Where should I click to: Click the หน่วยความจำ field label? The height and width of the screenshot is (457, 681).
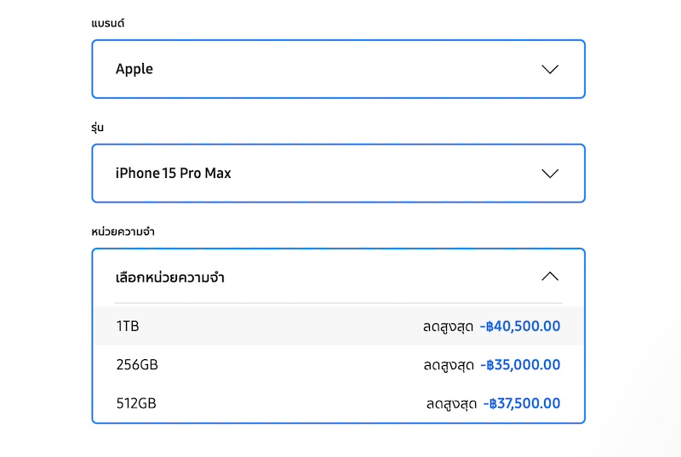[123, 231]
